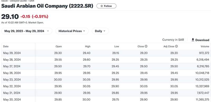Open the Daily frequency dropdown
The height and width of the screenshot is (102, 211).
click(100, 31)
